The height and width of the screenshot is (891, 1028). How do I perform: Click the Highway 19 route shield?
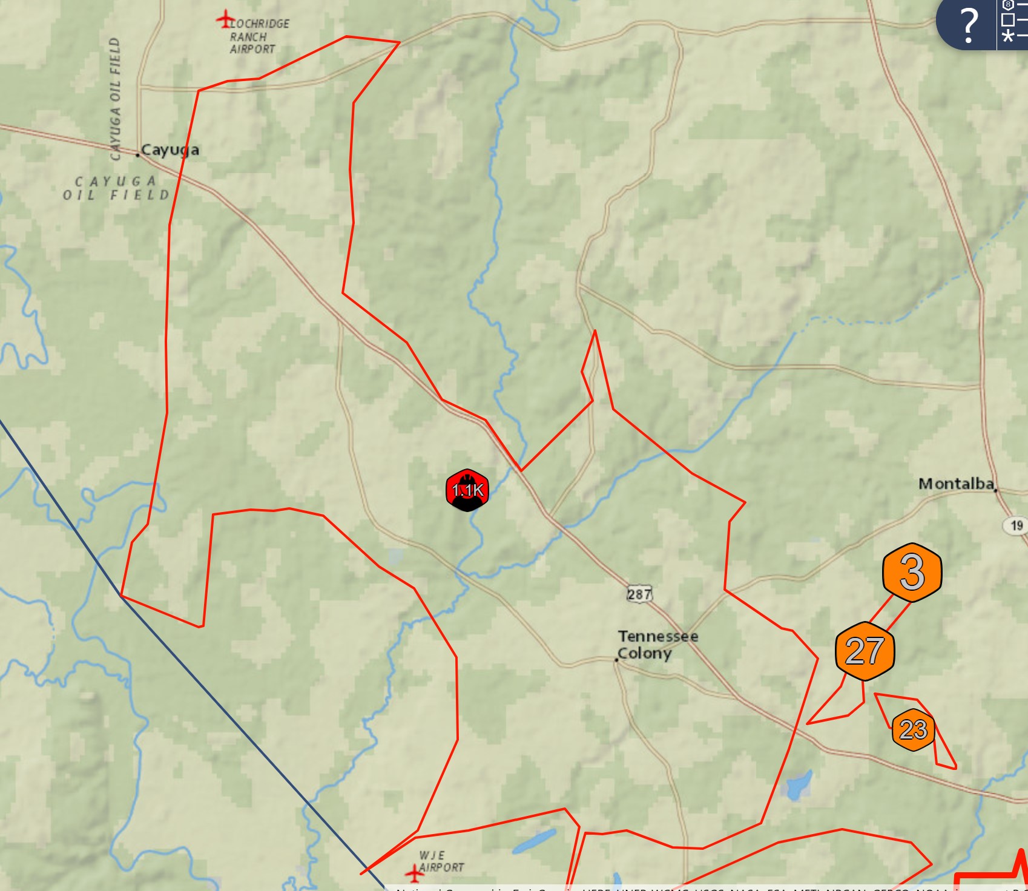(x=1016, y=525)
